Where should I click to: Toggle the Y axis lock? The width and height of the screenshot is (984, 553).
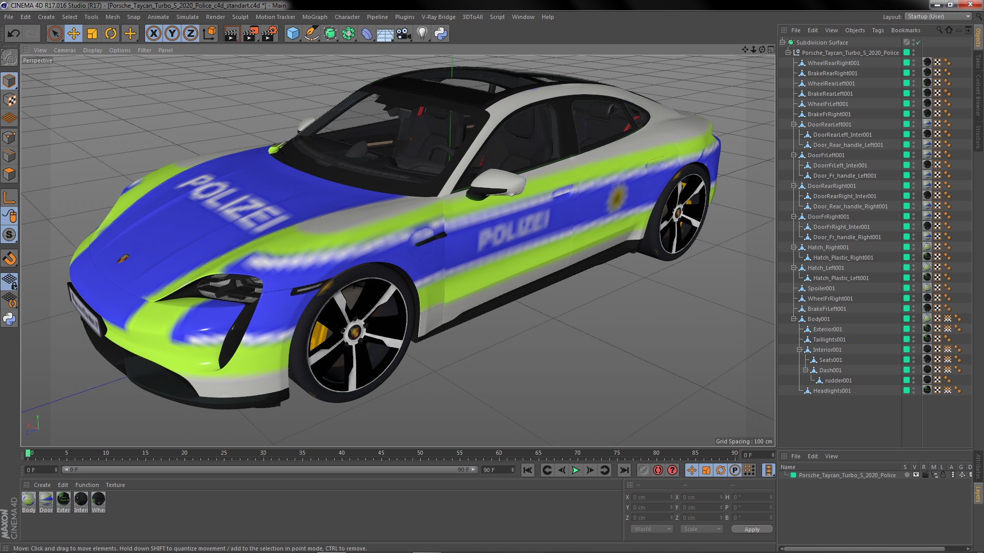[x=172, y=34]
